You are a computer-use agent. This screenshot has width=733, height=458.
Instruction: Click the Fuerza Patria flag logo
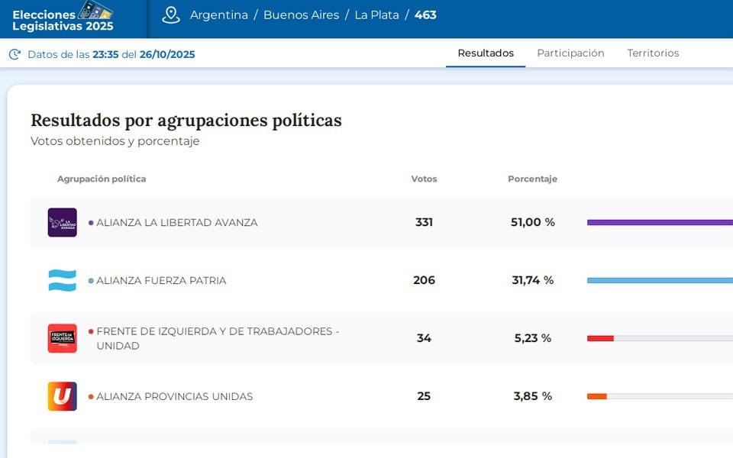click(x=63, y=280)
